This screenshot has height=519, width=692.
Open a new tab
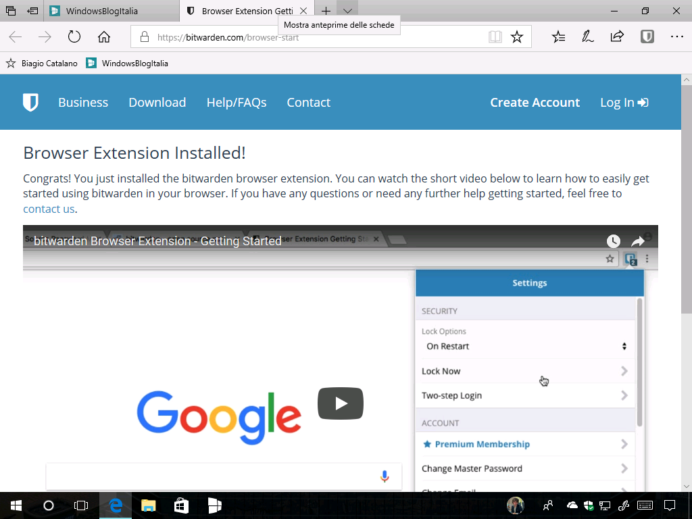coord(326,11)
